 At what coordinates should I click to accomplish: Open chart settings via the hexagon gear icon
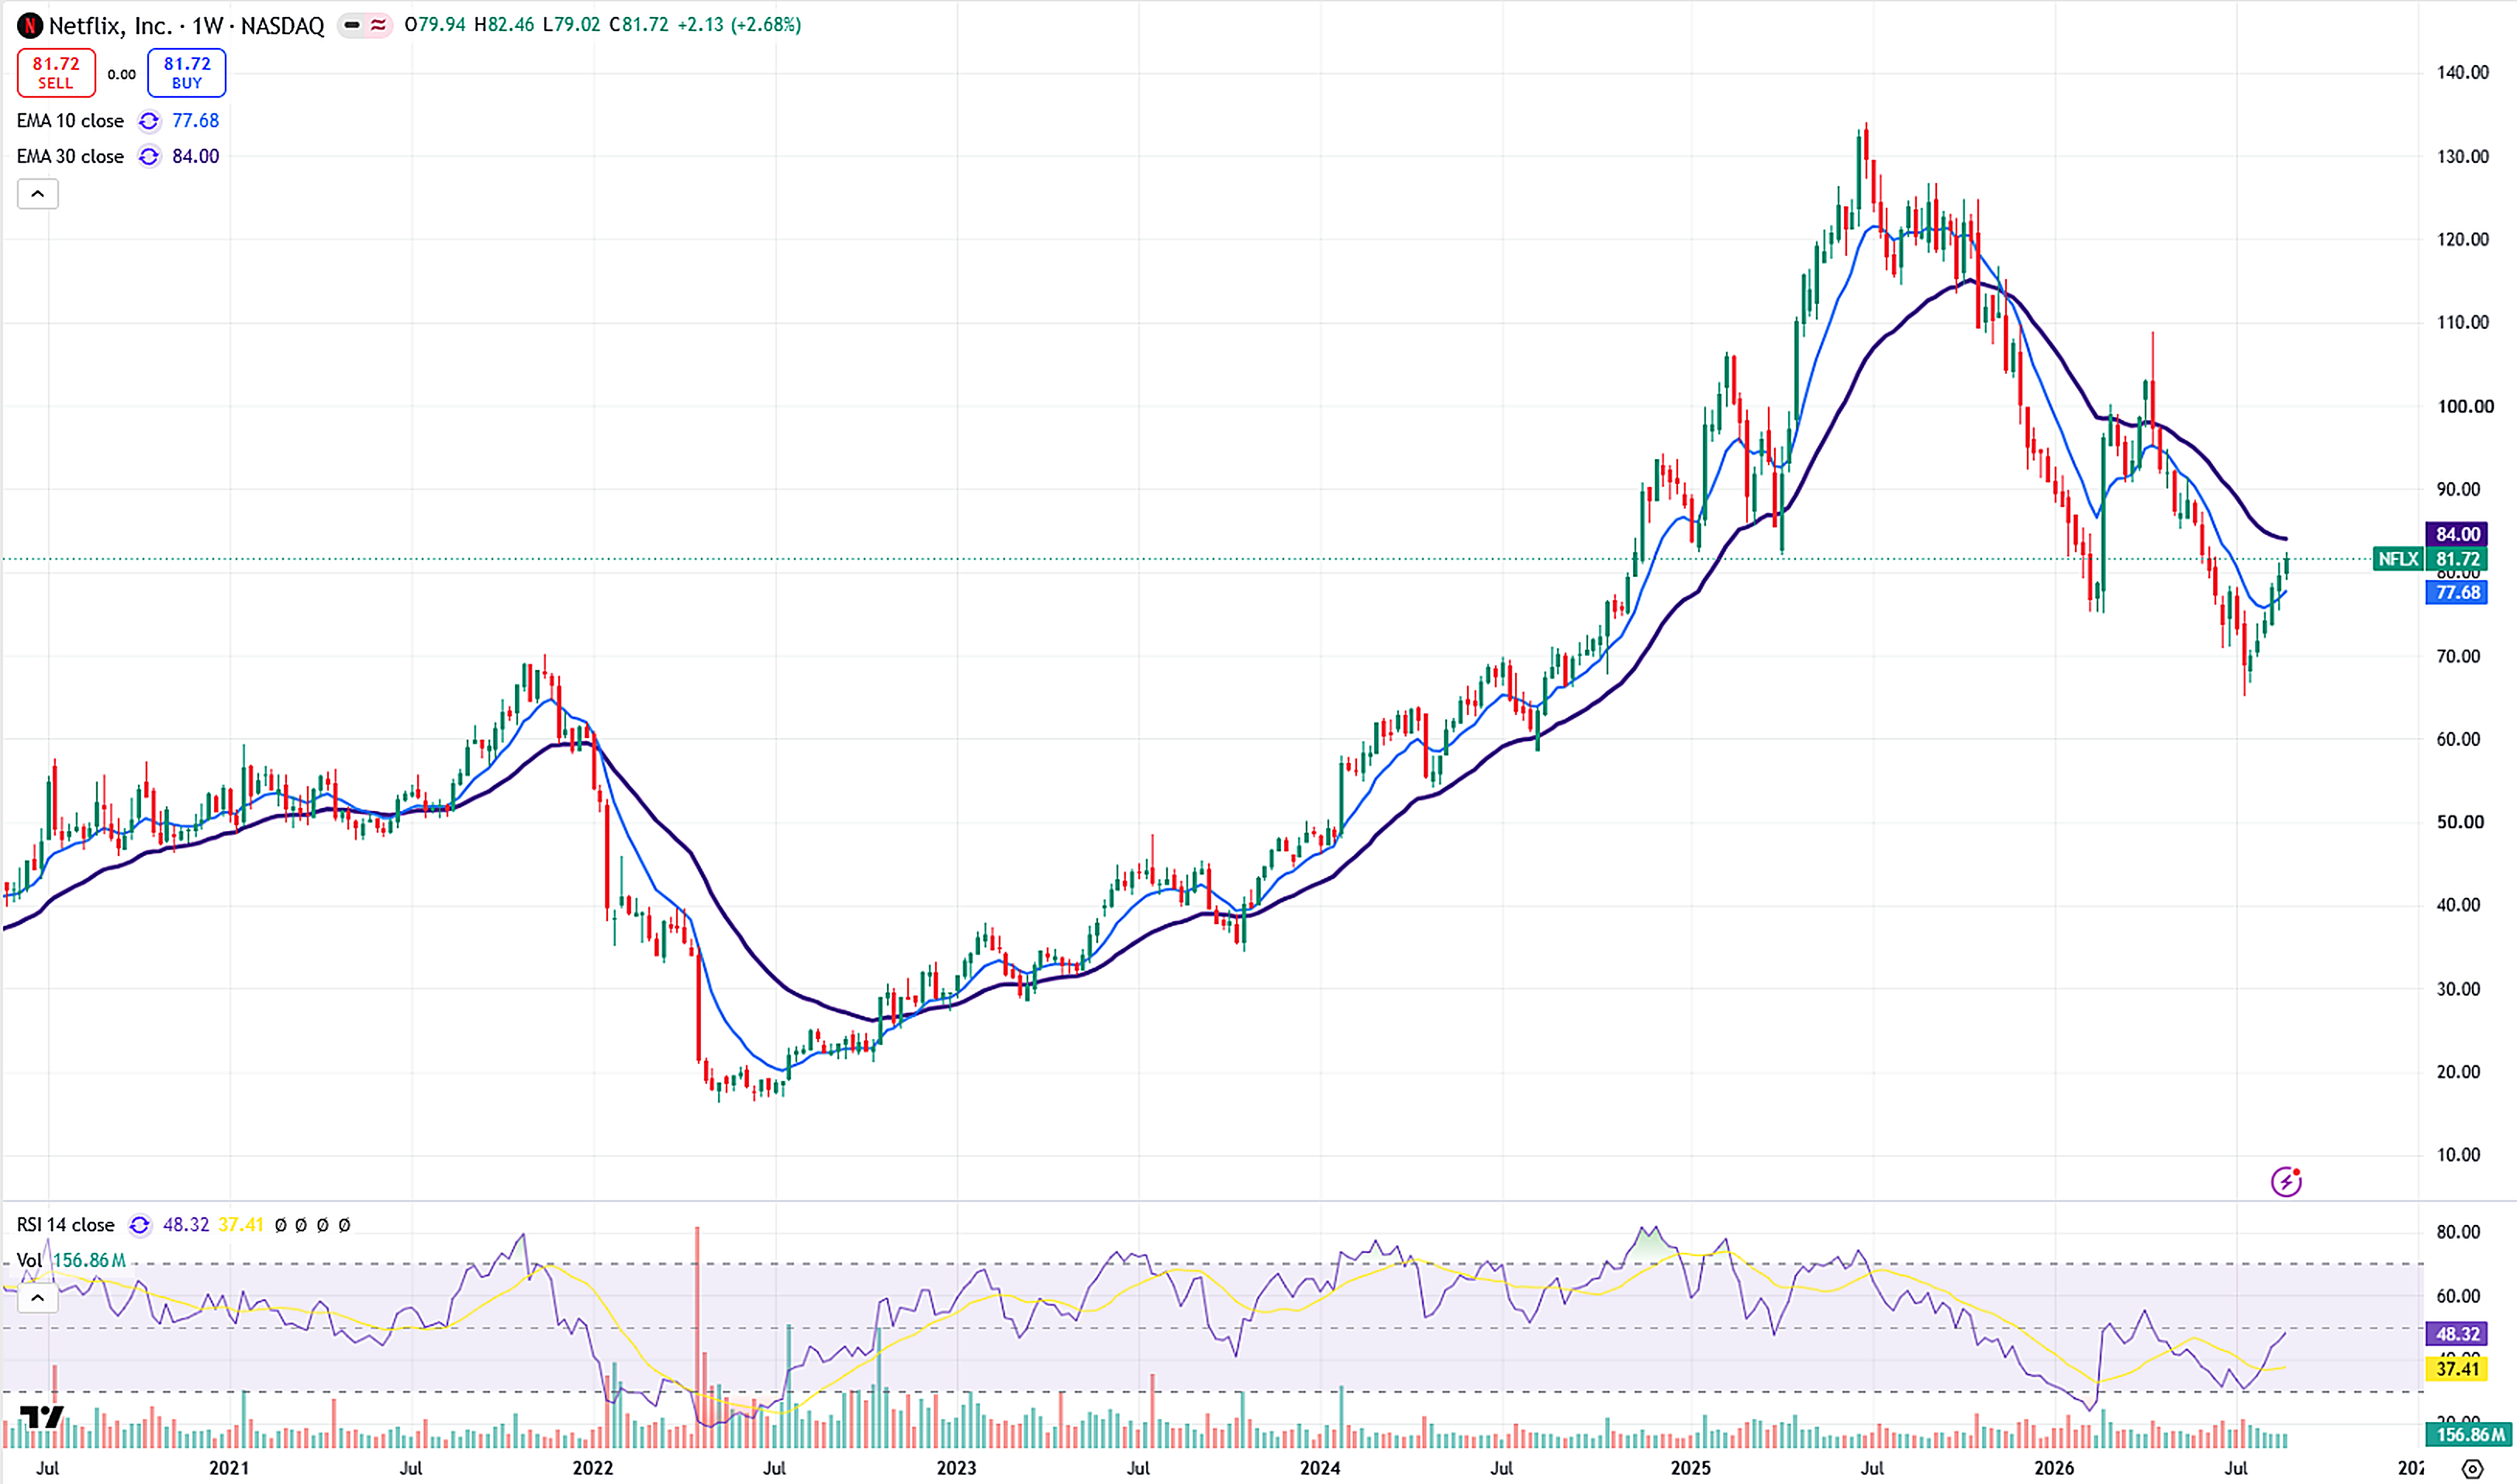coord(2472,1468)
